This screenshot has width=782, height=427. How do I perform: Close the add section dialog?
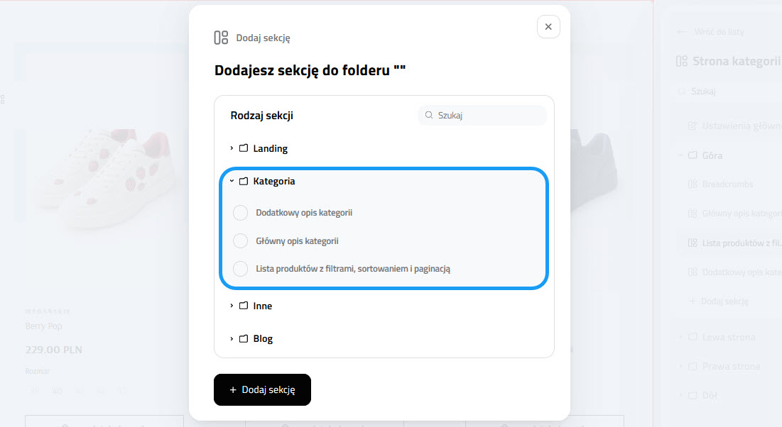(x=548, y=27)
